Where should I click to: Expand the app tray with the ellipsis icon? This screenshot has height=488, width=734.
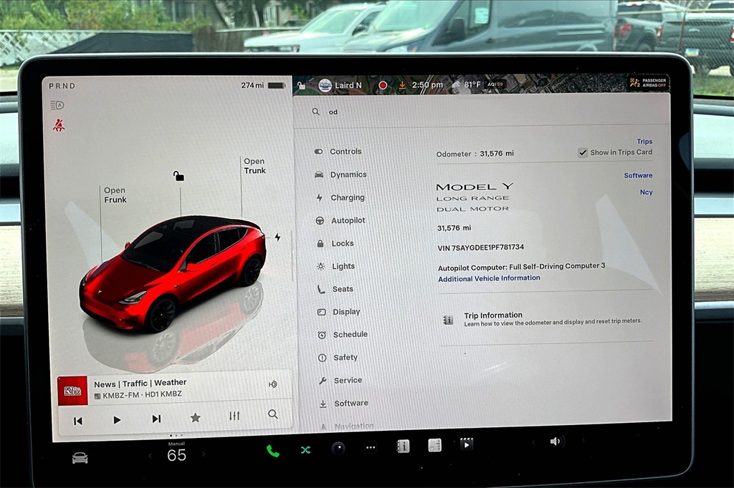tap(371, 446)
